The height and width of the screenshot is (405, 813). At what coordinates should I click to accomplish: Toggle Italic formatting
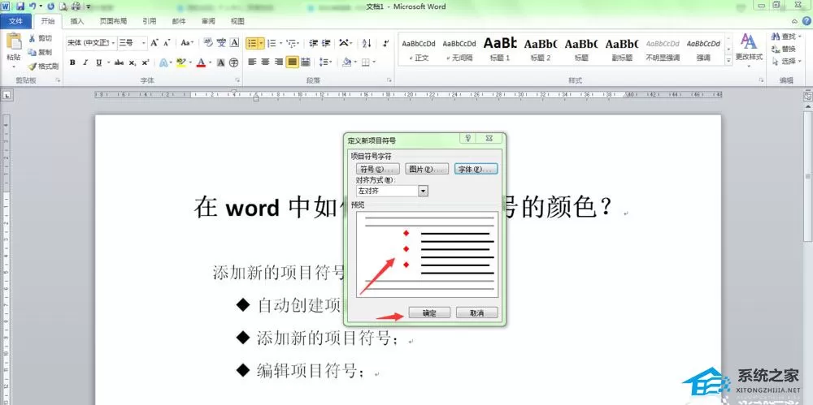point(85,62)
